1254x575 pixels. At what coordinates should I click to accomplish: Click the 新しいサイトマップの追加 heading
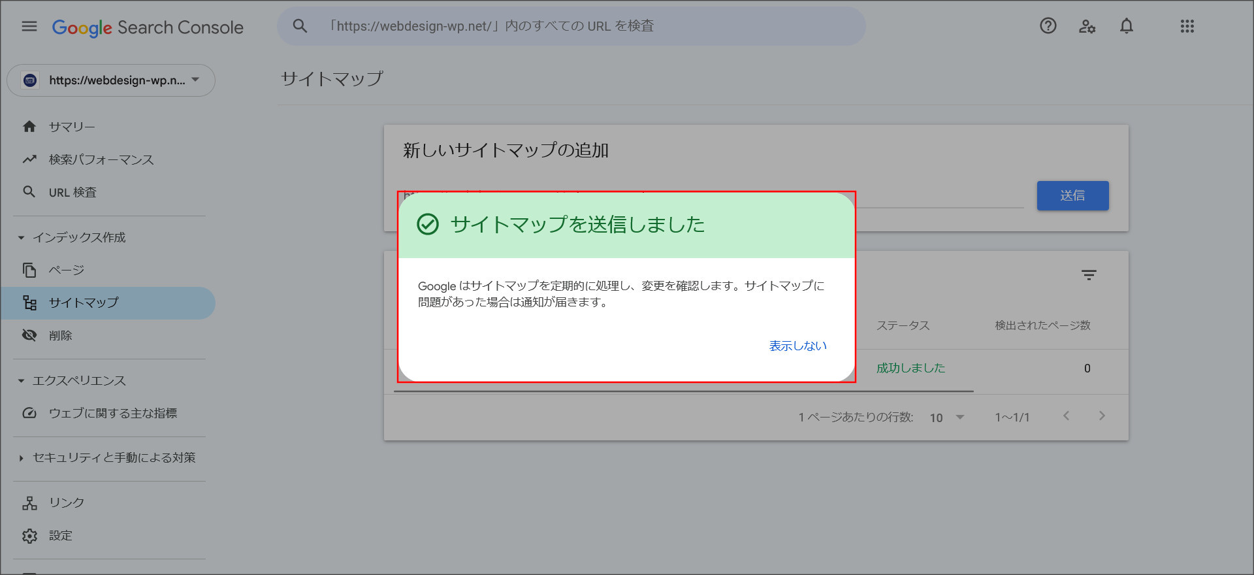pyautogui.click(x=506, y=150)
